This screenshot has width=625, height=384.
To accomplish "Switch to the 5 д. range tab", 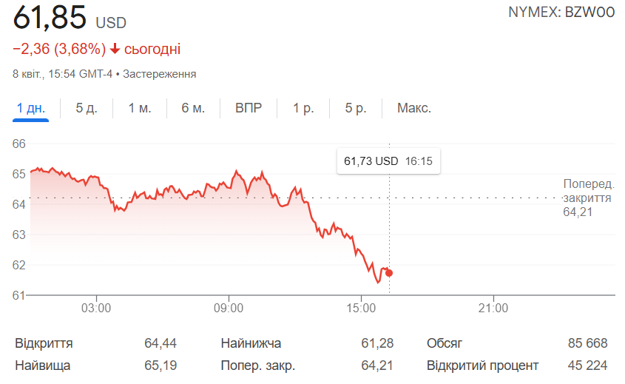I will pyautogui.click(x=87, y=108).
